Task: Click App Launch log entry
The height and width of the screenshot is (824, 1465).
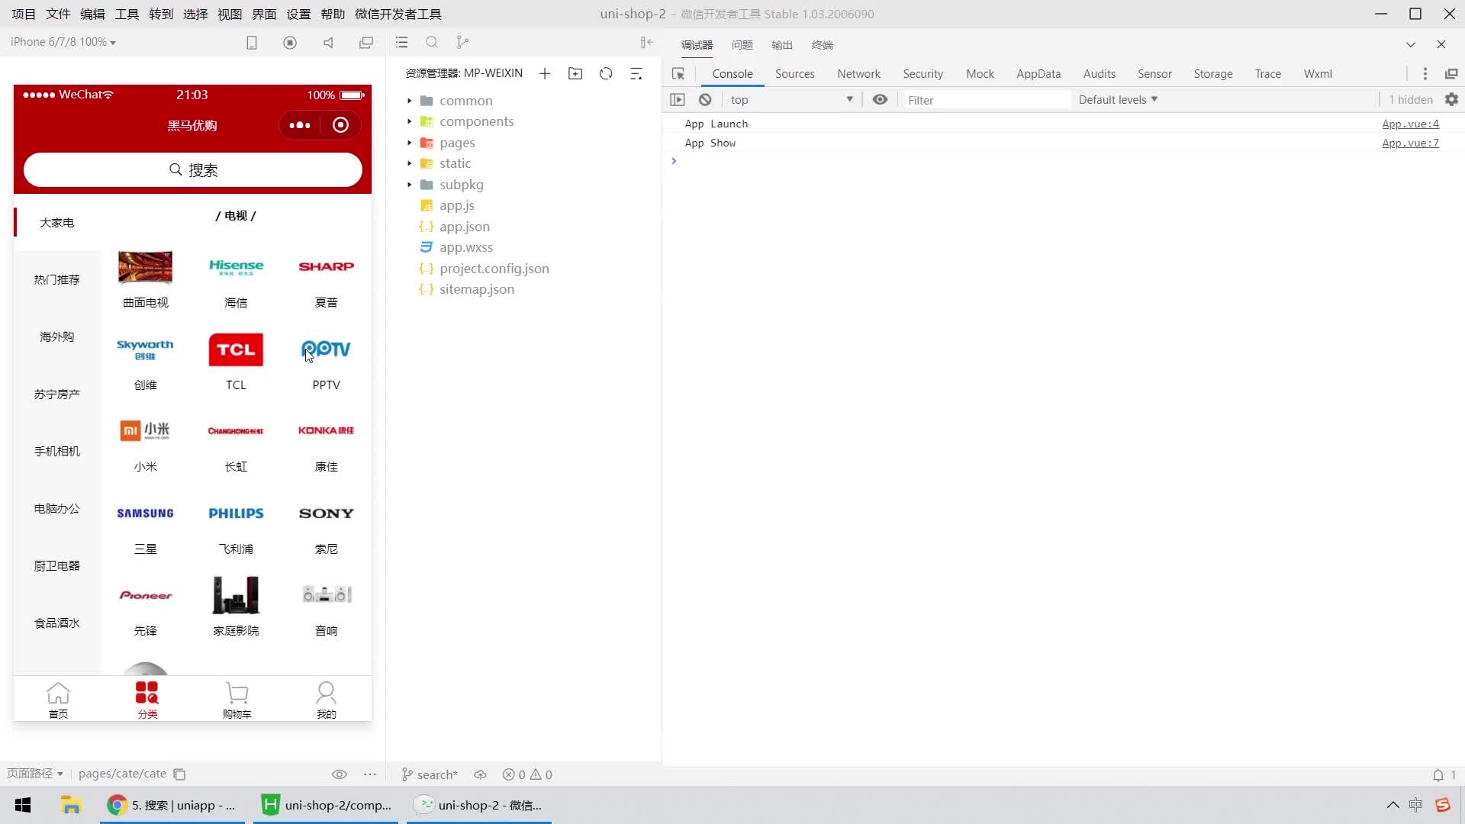Action: point(716,123)
